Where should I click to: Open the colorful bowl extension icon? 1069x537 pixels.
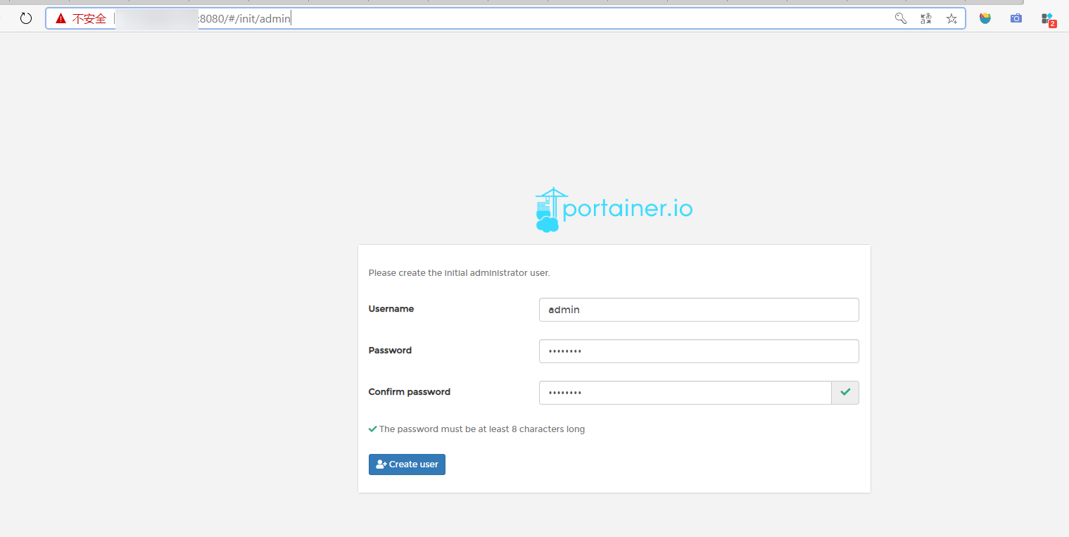pyautogui.click(x=985, y=18)
